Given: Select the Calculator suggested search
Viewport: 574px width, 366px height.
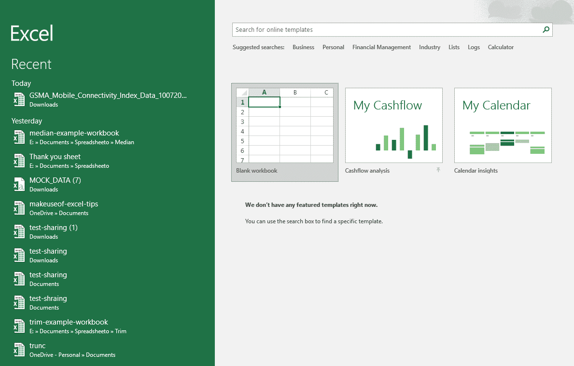Looking at the screenshot, I should (501, 47).
